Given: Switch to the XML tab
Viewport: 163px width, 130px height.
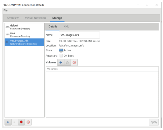Looking at the screenshot, I should point(66,27).
